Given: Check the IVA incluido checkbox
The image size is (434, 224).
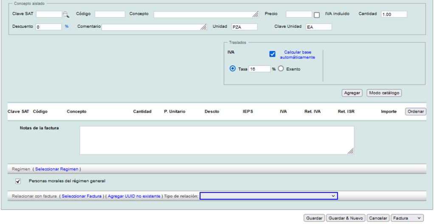Looking at the screenshot, I should pyautogui.click(x=317, y=15).
